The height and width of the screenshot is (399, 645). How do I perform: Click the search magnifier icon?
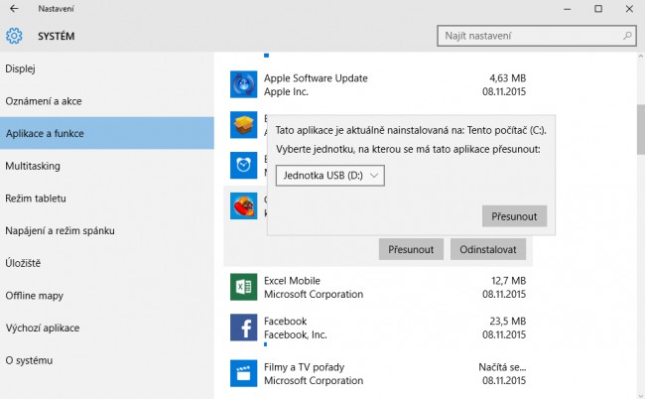(627, 36)
